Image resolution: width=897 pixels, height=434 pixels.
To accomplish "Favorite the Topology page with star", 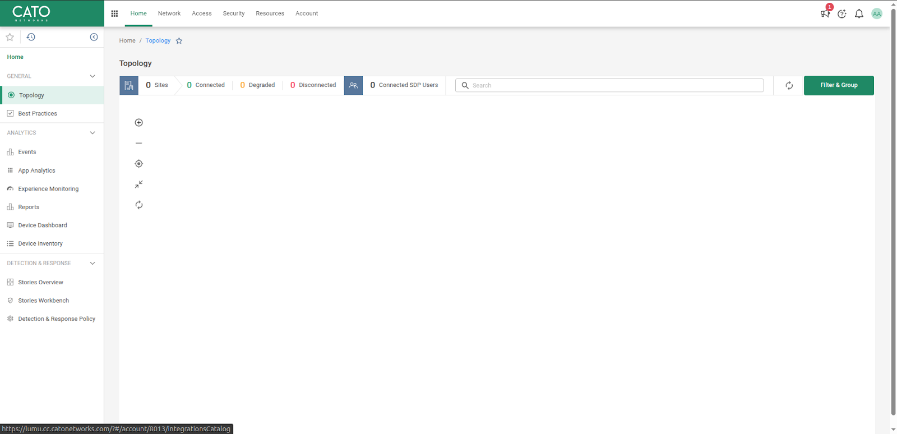I will 179,41.
